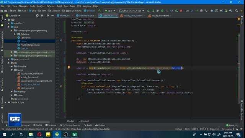The height and width of the screenshot is (138, 245).
Task: Click the override gutter icon beside onCreate
Action: [x=61, y=41]
